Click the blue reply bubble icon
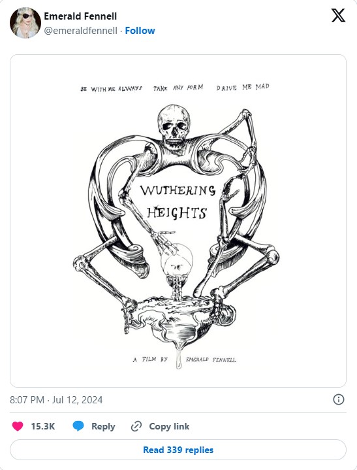The height and width of the screenshot is (470, 357). (78, 426)
